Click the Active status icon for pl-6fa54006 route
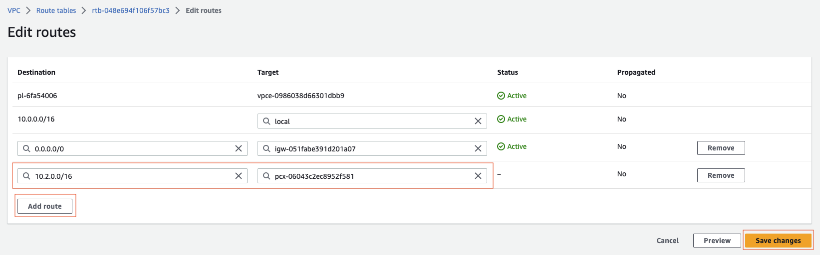This screenshot has height=255, width=820. (501, 96)
